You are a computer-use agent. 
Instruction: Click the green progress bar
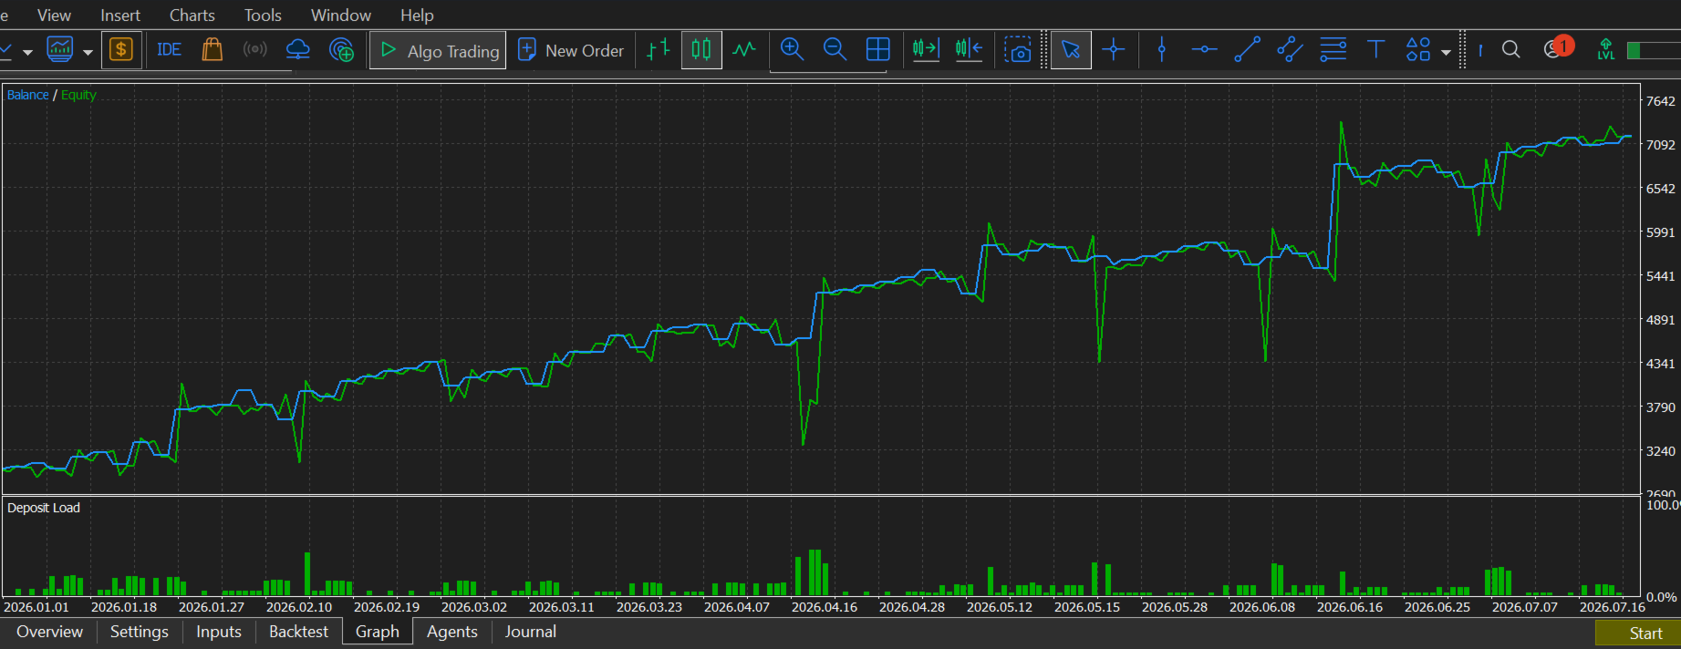pos(1654,50)
